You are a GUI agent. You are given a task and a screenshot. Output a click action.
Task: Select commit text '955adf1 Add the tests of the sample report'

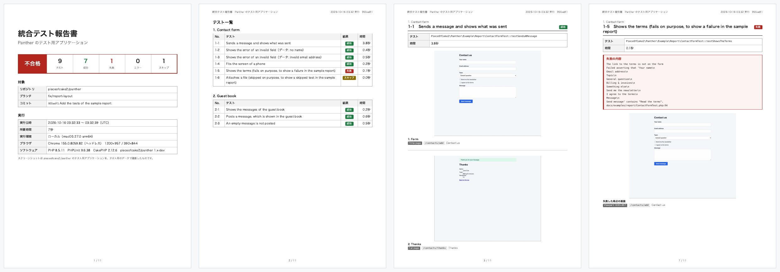(x=80, y=103)
